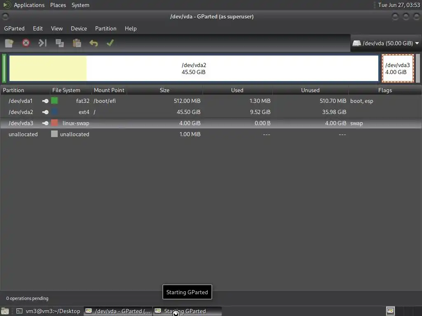Select the unallocated partition row name
The width and height of the screenshot is (422, 316).
(x=23, y=134)
